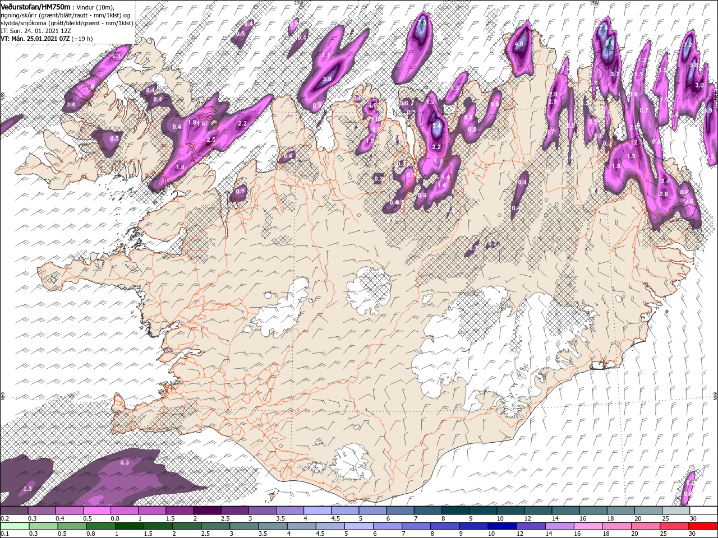The width and height of the screenshot is (718, 538).
Task: Click the 20W longitude label at the top
Action: point(298,3)
